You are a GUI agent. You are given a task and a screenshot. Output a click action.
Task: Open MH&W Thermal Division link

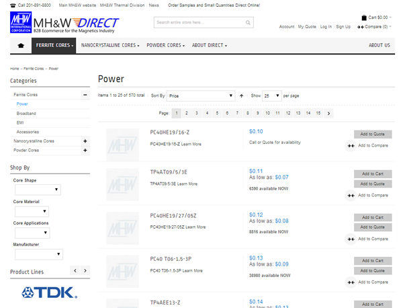pos(122,5)
